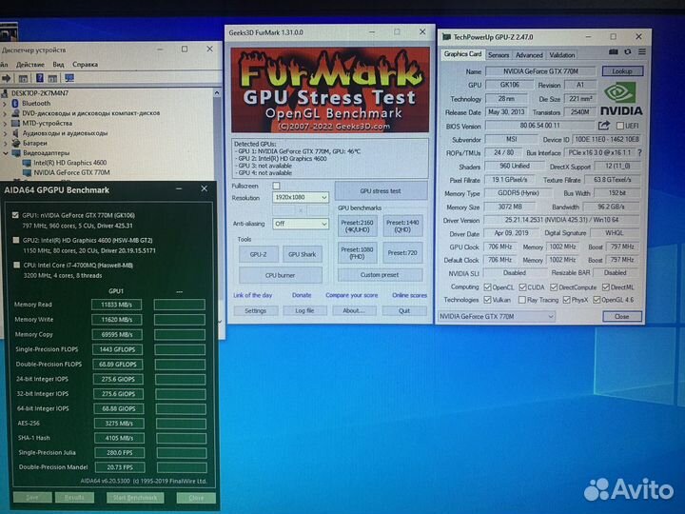Toggle the DirectCompute checkbox in GPU-Z
Viewport: 685px width, 514px height.
[x=554, y=287]
